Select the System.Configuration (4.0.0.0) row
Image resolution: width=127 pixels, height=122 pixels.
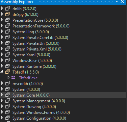63,118
